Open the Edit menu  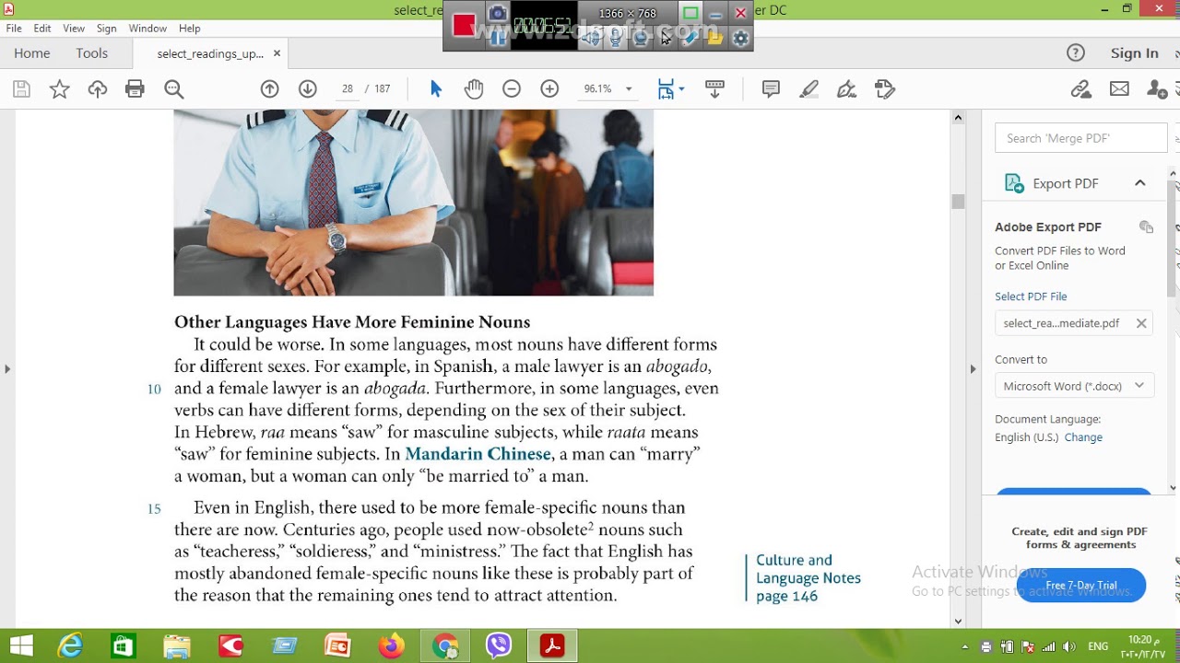click(x=42, y=29)
